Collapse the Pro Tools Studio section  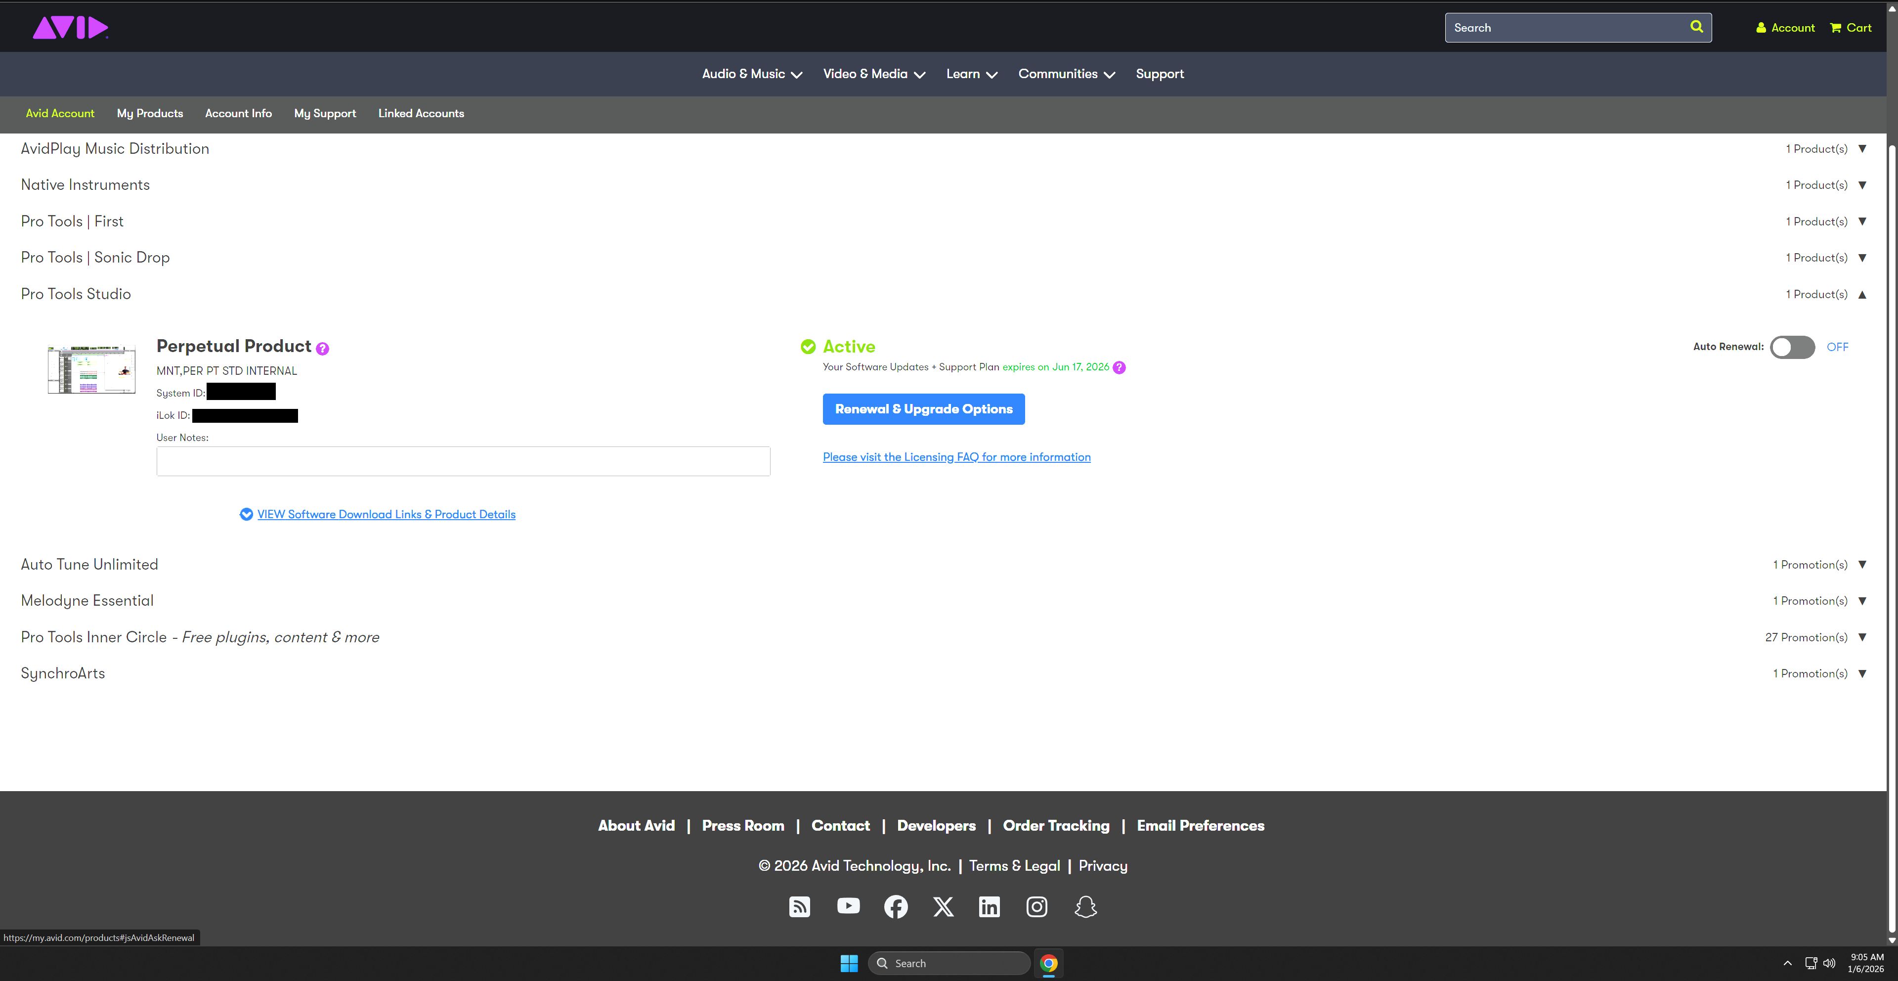point(1862,295)
